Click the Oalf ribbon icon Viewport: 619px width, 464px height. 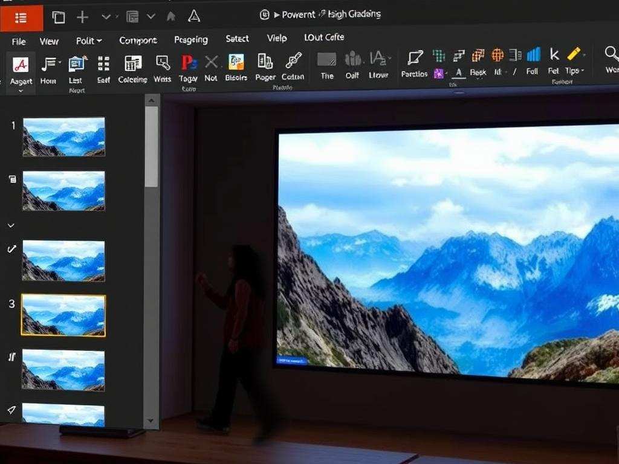point(352,59)
